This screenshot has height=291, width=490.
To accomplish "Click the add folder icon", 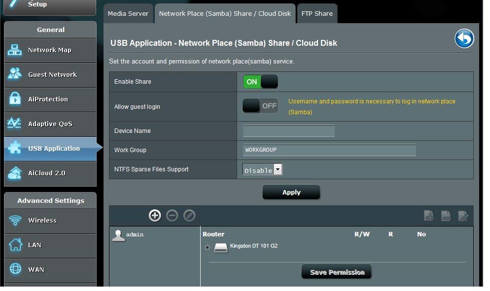I will [429, 216].
